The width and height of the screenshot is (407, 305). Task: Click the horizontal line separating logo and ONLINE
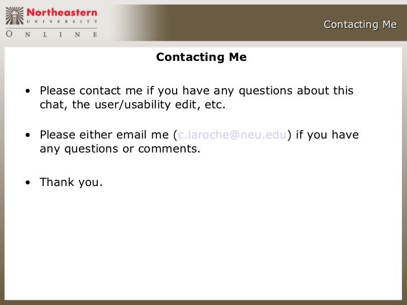click(51, 28)
